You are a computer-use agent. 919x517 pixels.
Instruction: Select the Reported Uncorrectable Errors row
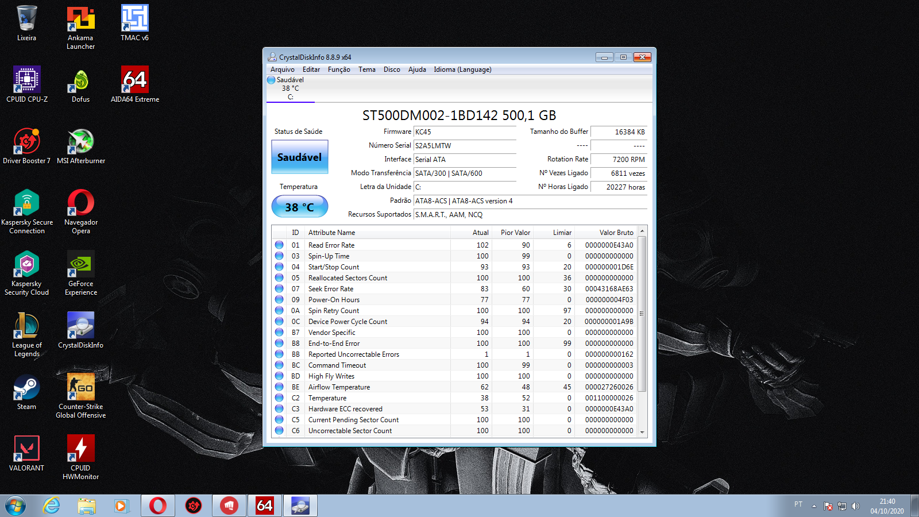point(455,354)
